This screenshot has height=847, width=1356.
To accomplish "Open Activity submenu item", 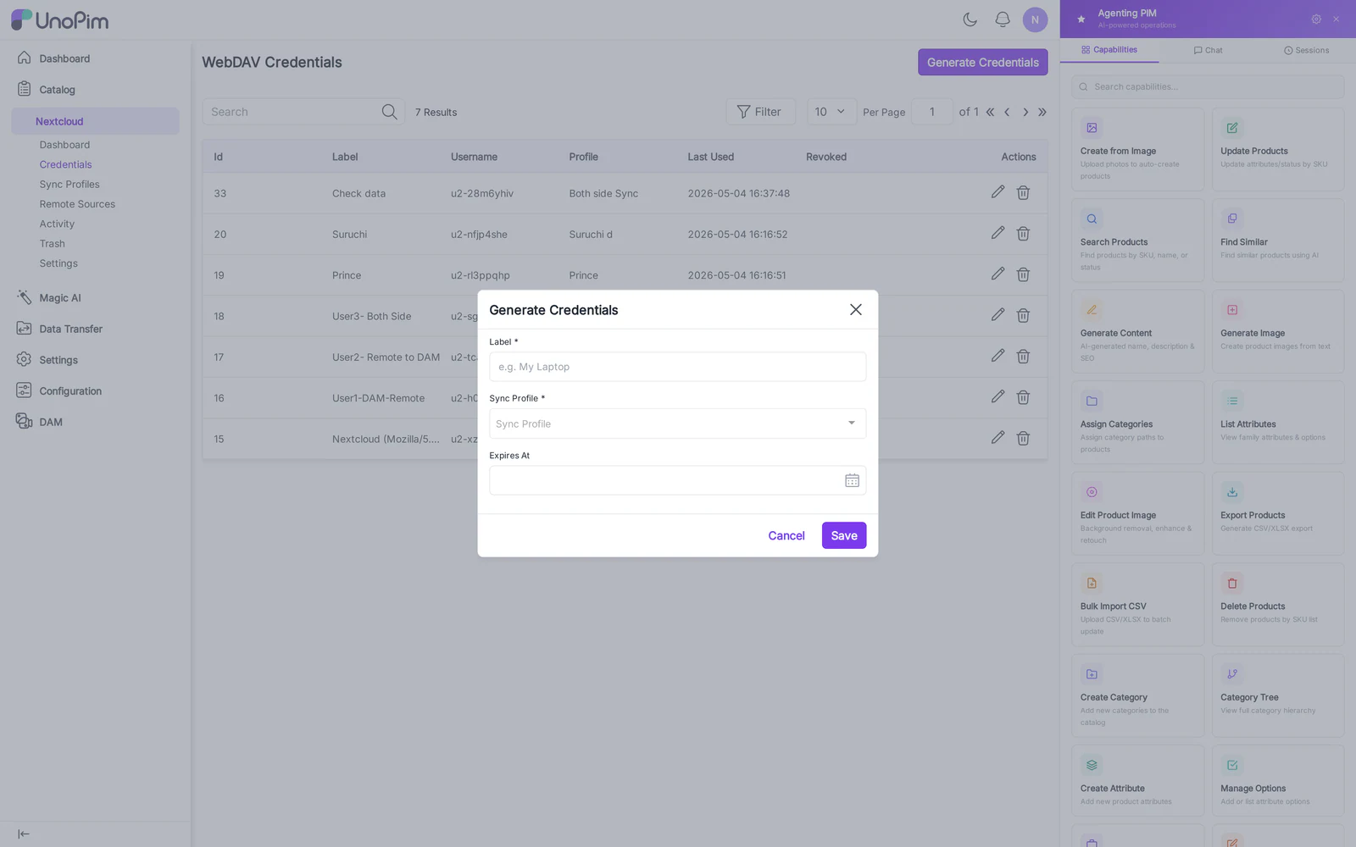I will [x=57, y=224].
